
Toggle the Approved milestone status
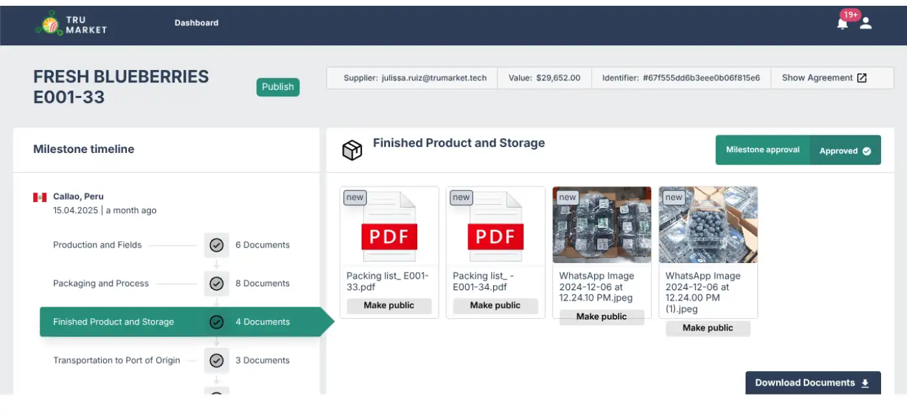tap(845, 150)
